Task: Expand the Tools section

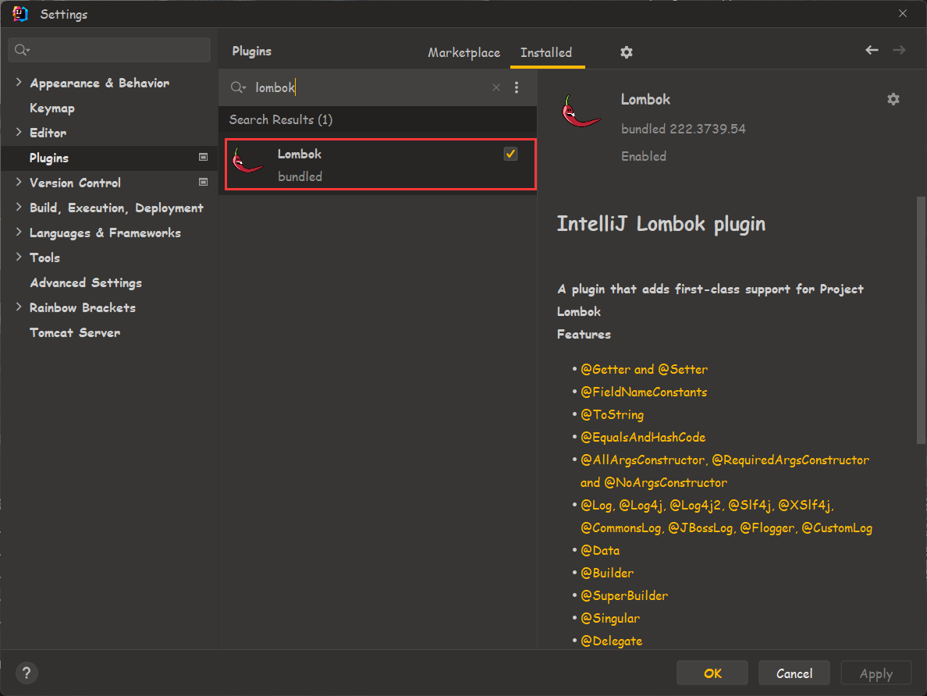Action: [x=18, y=257]
